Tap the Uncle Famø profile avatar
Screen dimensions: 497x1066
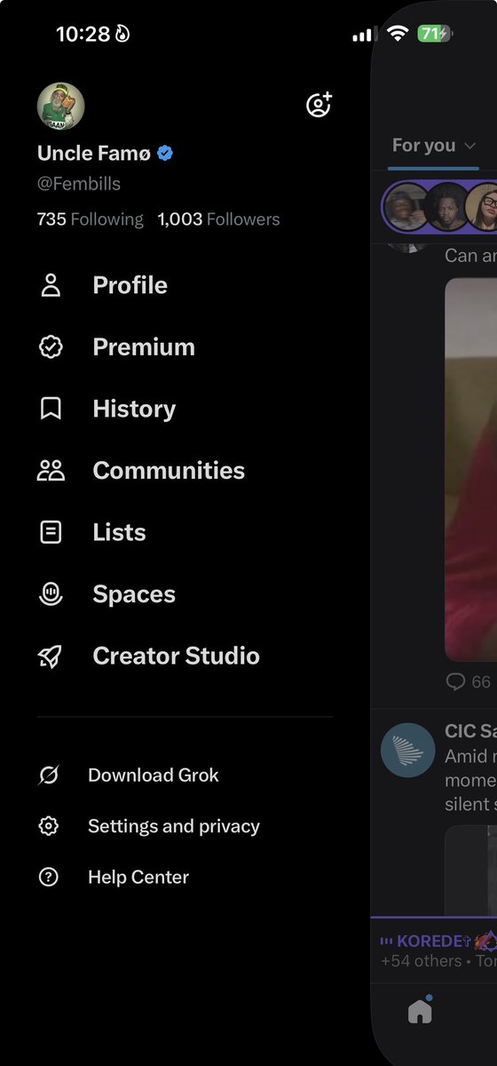pyautogui.click(x=60, y=107)
